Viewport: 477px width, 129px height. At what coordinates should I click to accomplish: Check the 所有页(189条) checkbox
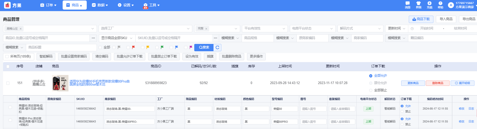pos(7,57)
